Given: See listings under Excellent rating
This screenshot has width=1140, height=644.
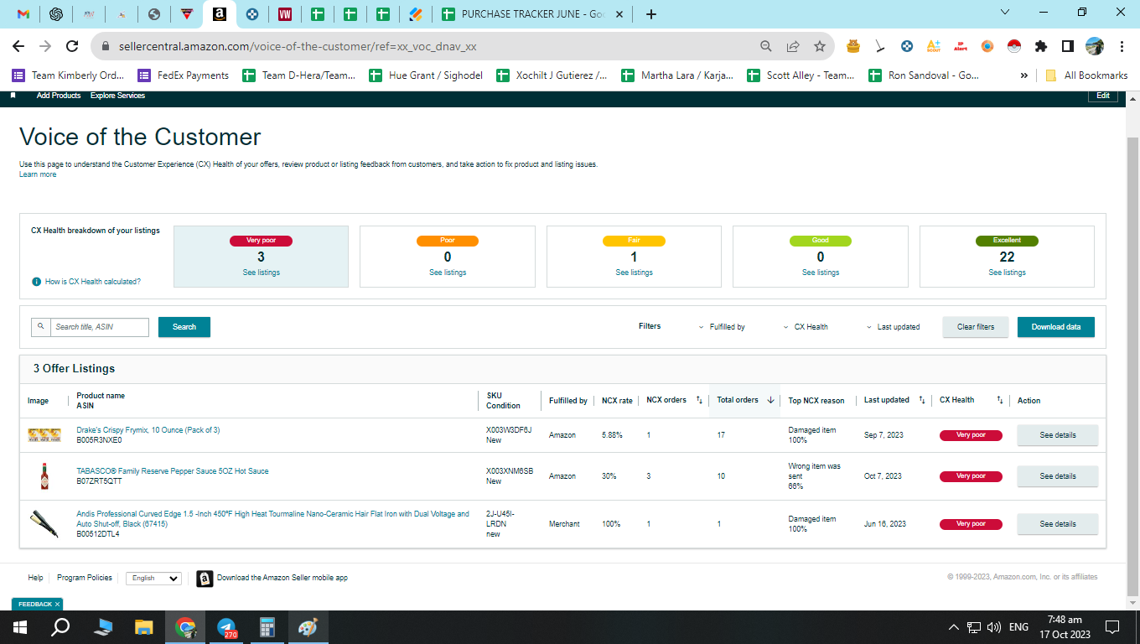Looking at the screenshot, I should coord(1007,273).
